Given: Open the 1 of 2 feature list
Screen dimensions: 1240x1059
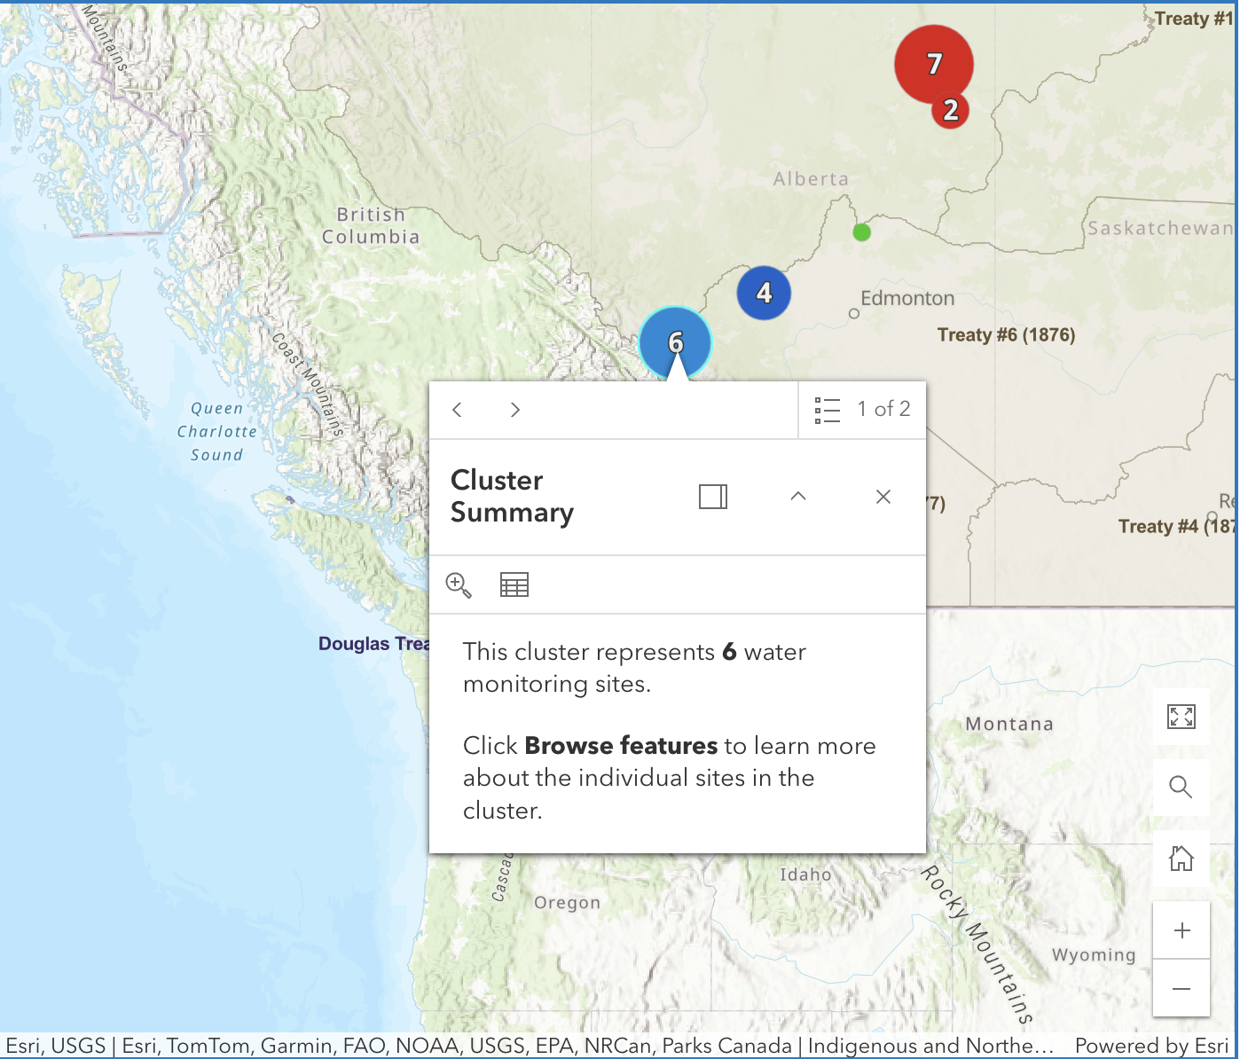Looking at the screenshot, I should click(x=862, y=410).
